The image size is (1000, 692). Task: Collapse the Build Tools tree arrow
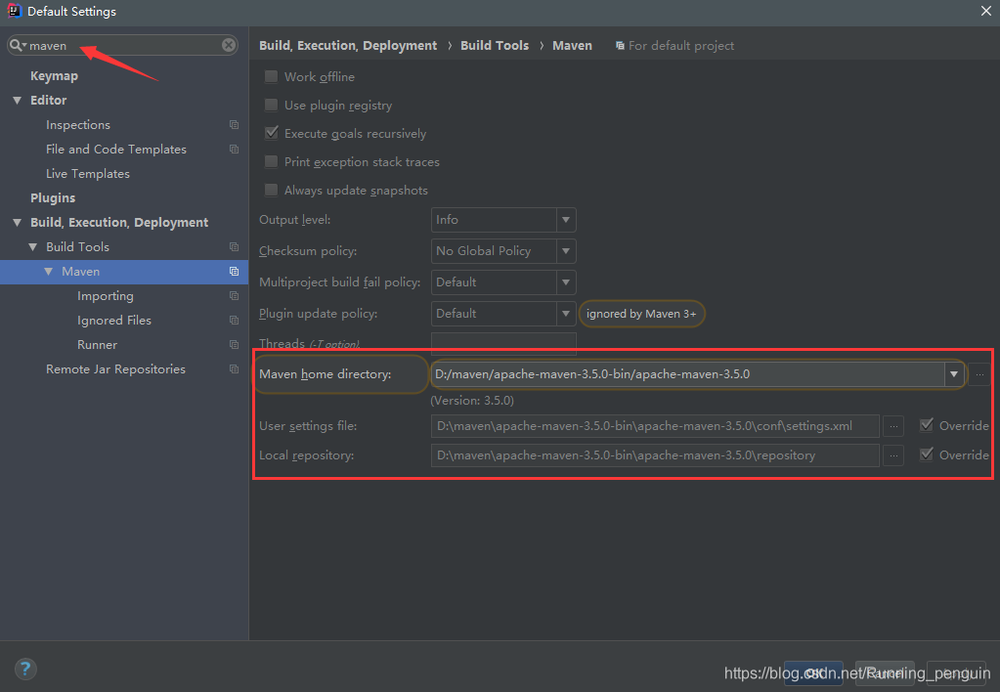(32, 247)
